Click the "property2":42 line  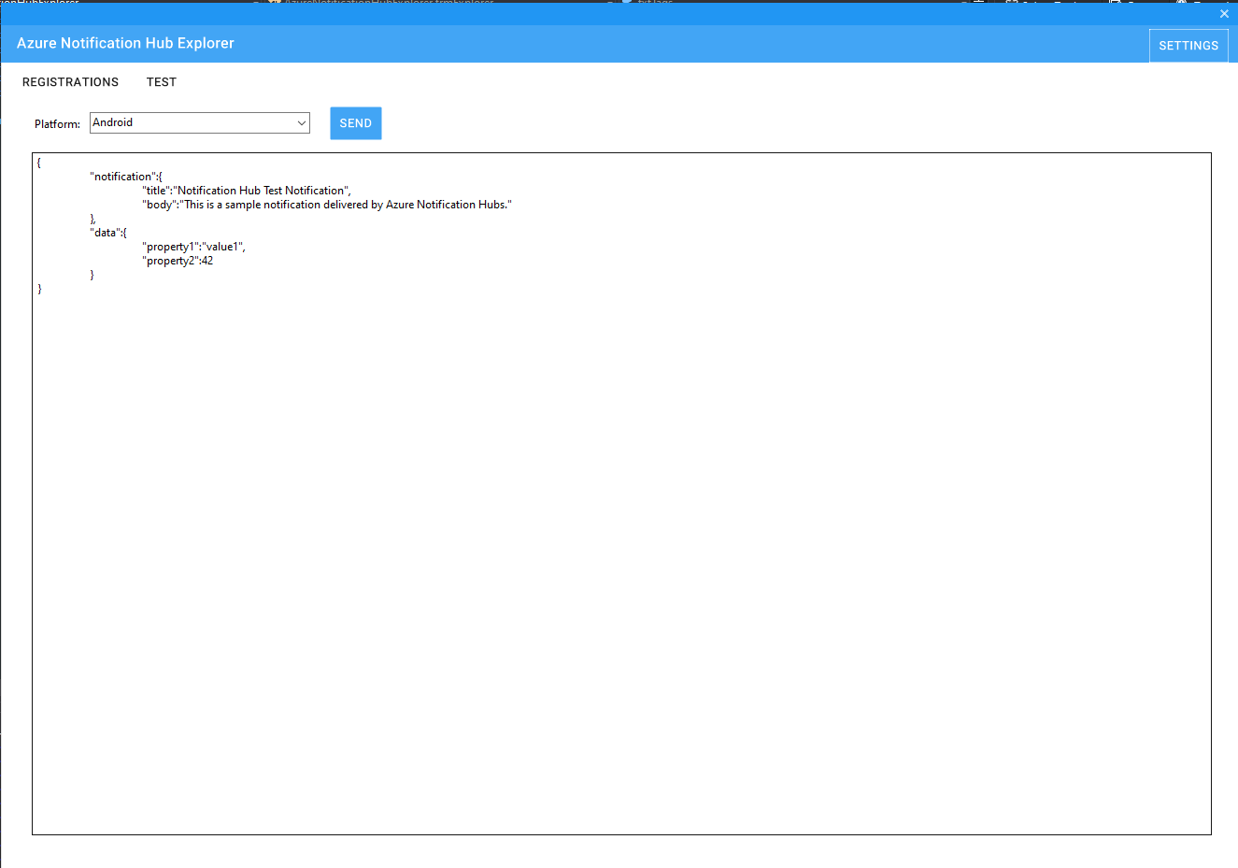pos(178,261)
